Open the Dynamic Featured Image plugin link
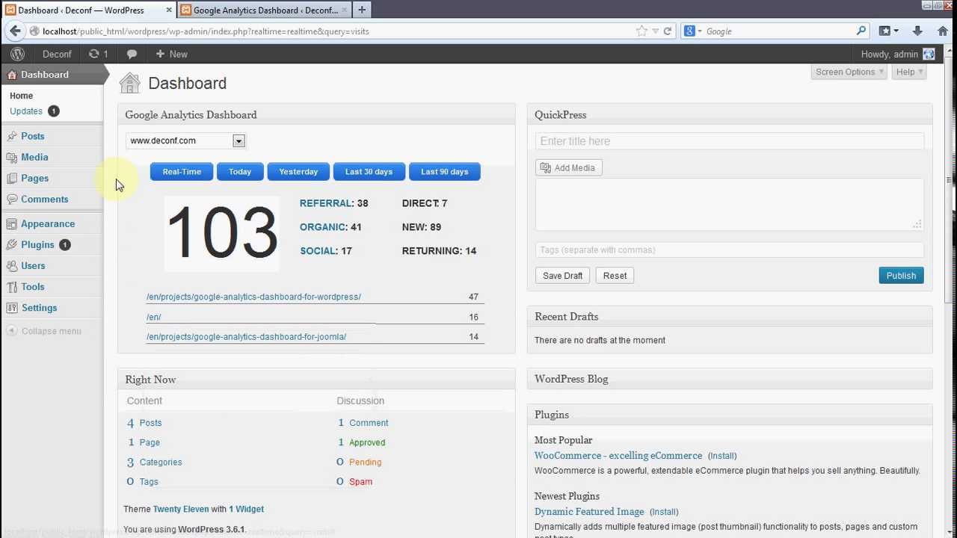 tap(589, 512)
